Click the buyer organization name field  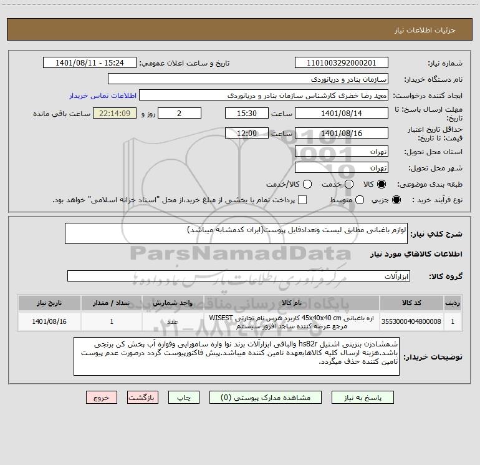click(248, 79)
